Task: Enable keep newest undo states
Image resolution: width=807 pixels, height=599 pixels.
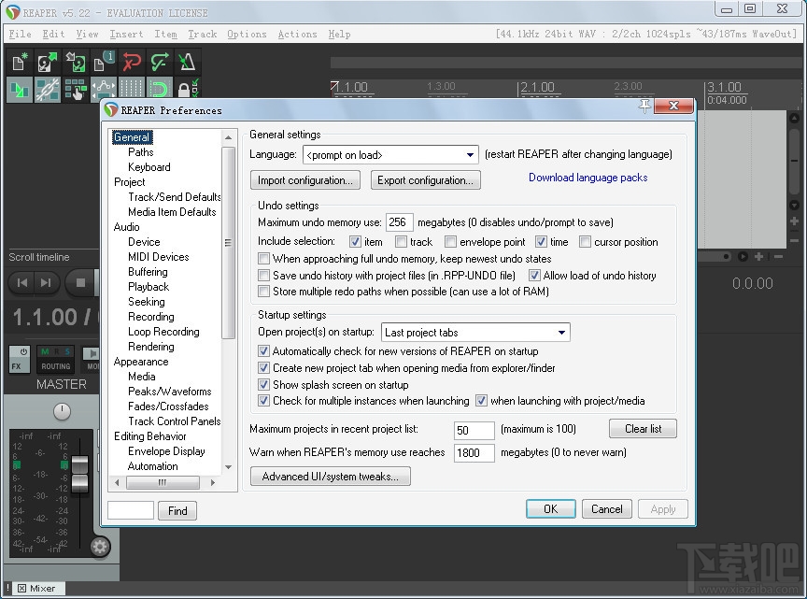Action: 263,258
